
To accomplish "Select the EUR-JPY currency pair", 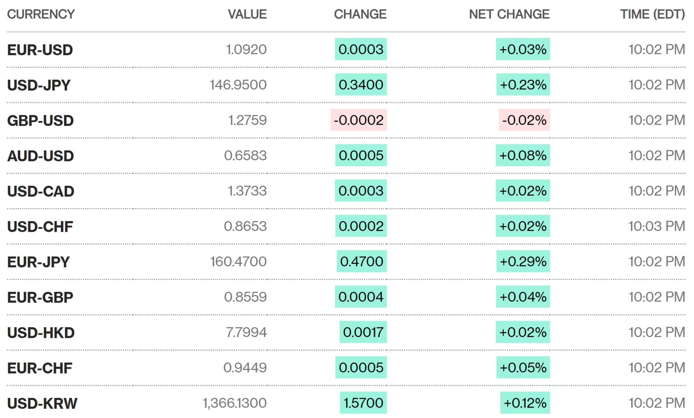I will coord(39,262).
